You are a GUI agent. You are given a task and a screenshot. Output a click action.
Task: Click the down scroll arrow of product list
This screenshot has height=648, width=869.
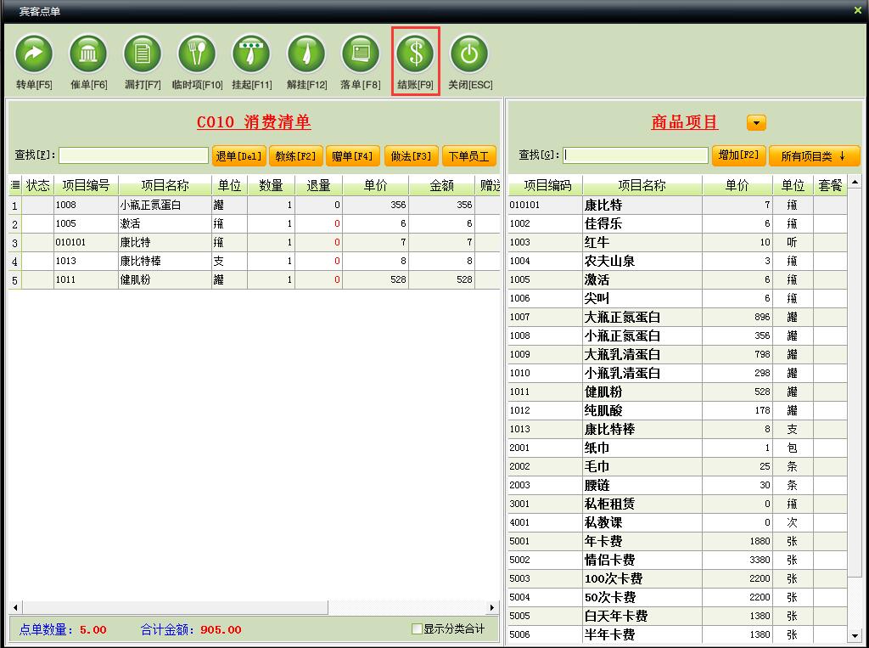click(855, 636)
